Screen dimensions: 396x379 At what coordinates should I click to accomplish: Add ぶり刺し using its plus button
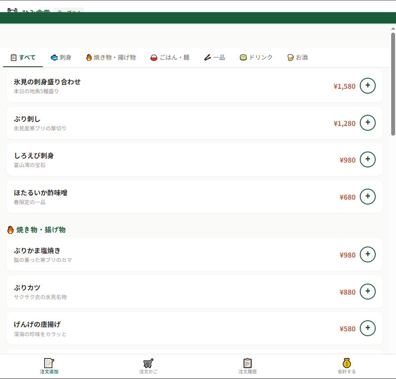[x=367, y=123]
